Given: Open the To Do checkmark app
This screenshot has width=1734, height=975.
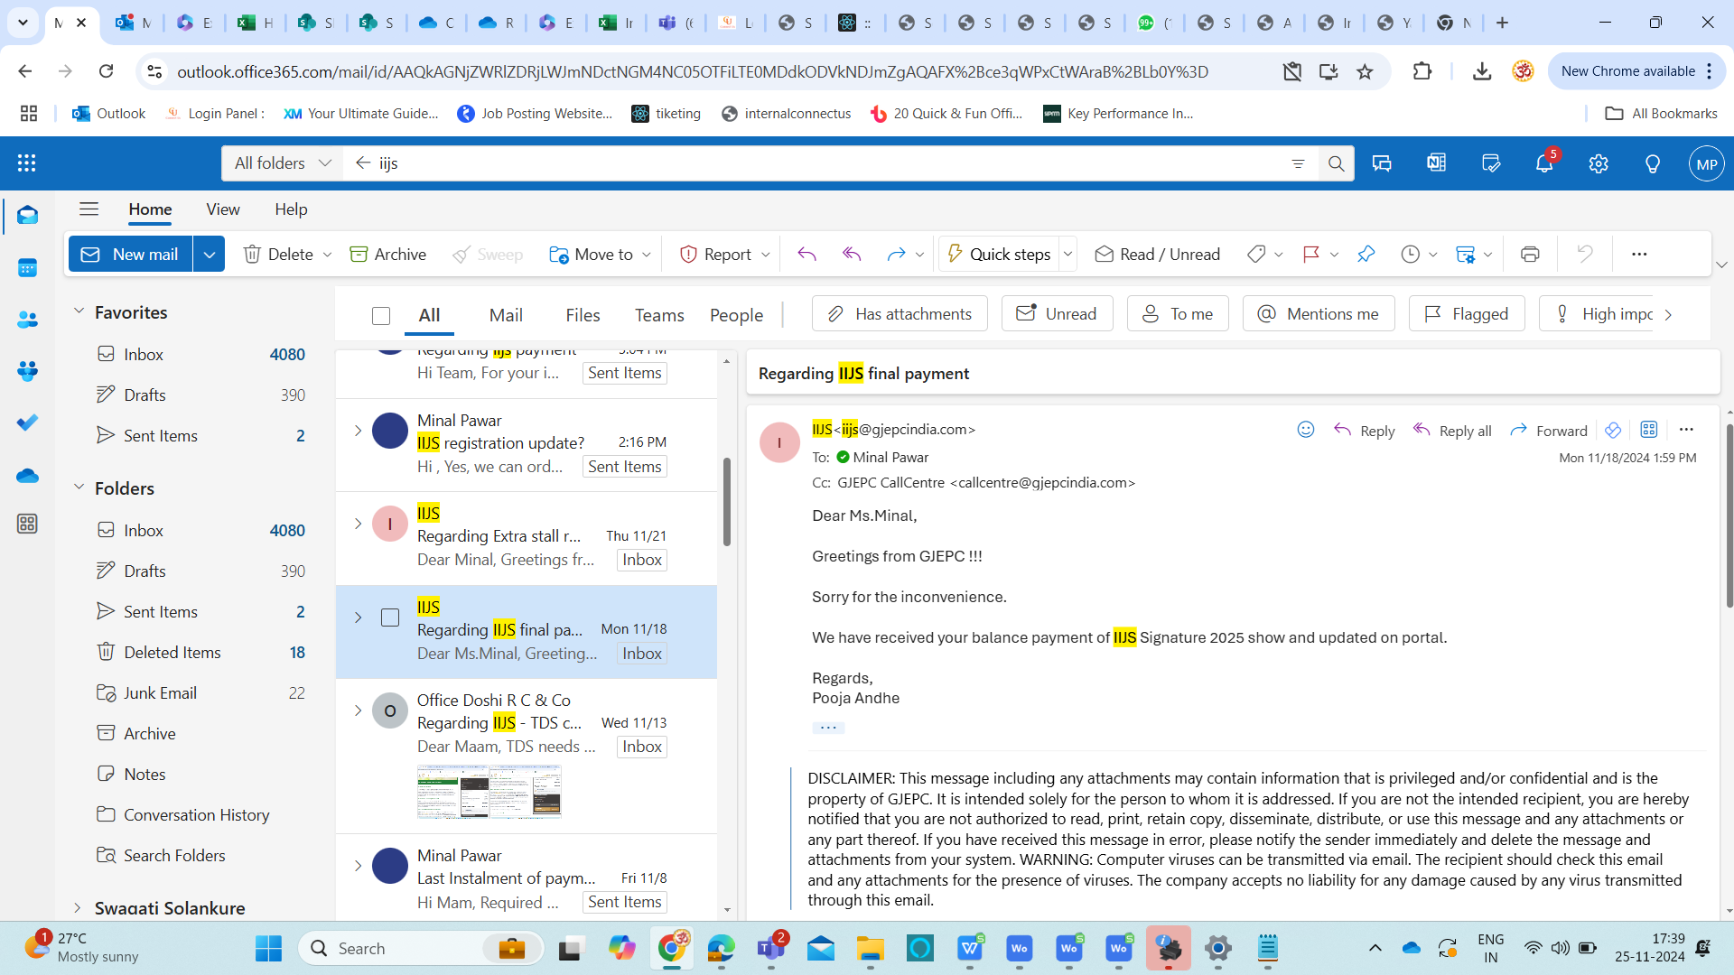Looking at the screenshot, I should point(27,422).
